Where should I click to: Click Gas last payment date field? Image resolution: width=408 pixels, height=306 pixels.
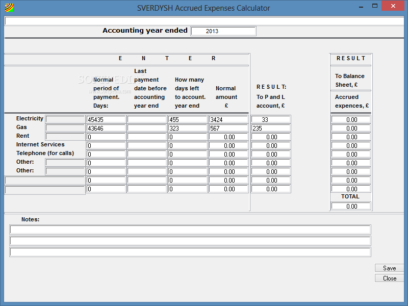click(x=147, y=128)
